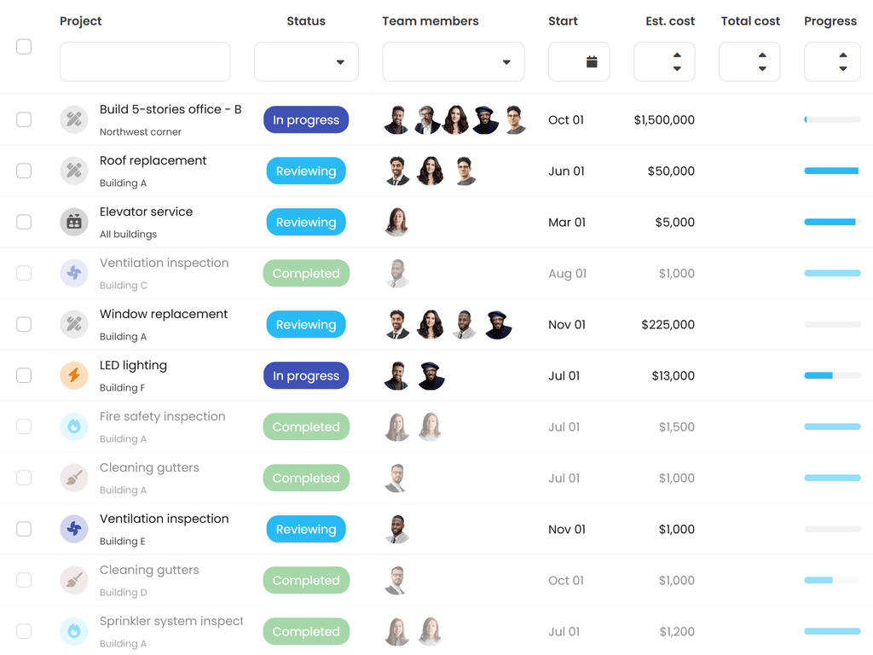Select the fan icon on Ventilation inspection Building E
The height and width of the screenshot is (655, 873).
[73, 529]
